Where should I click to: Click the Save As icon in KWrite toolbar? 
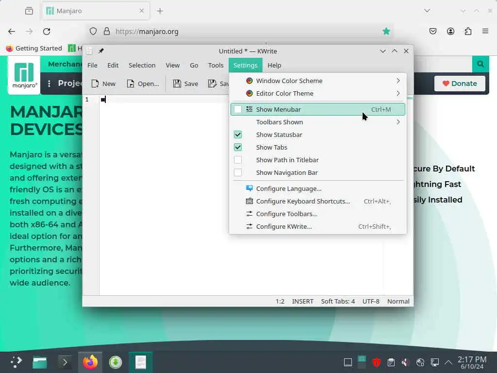tap(212, 84)
